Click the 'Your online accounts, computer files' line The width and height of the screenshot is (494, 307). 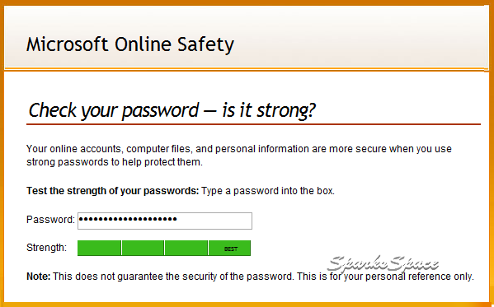(239, 149)
